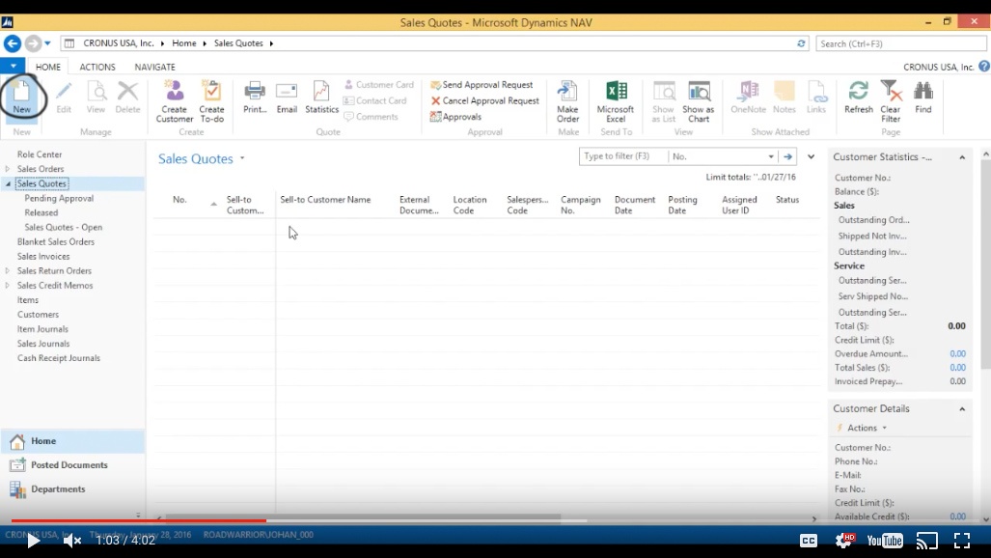The image size is (991, 558).
Task: Expand Sales Return Orders node
Action: pos(8,270)
